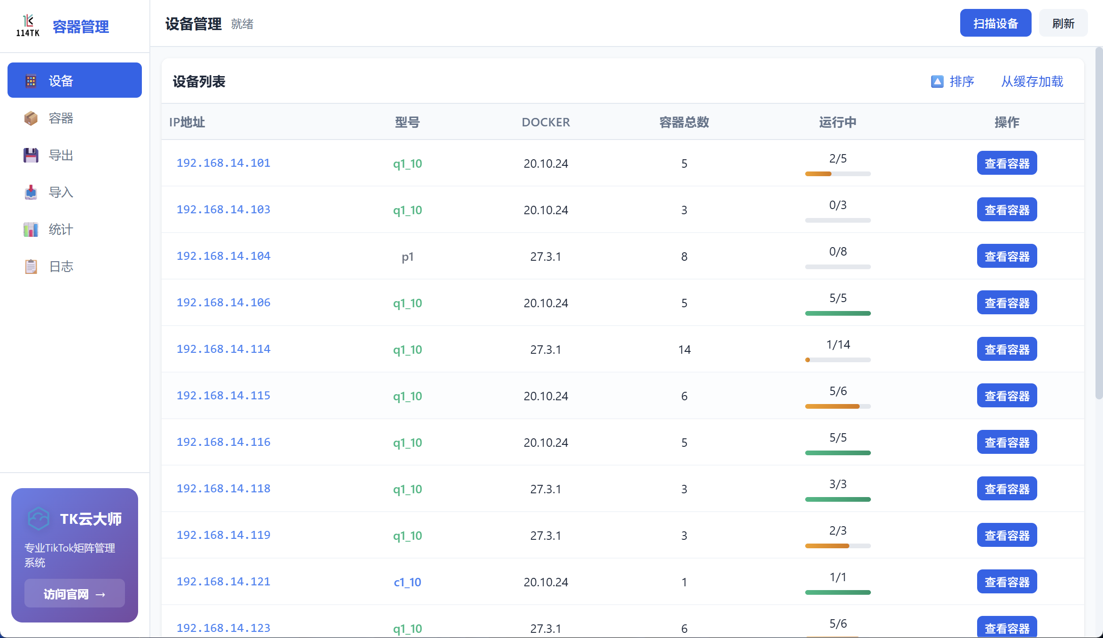Image resolution: width=1103 pixels, height=638 pixels.
Task: Open the 日志 menu item
Action: 61,266
